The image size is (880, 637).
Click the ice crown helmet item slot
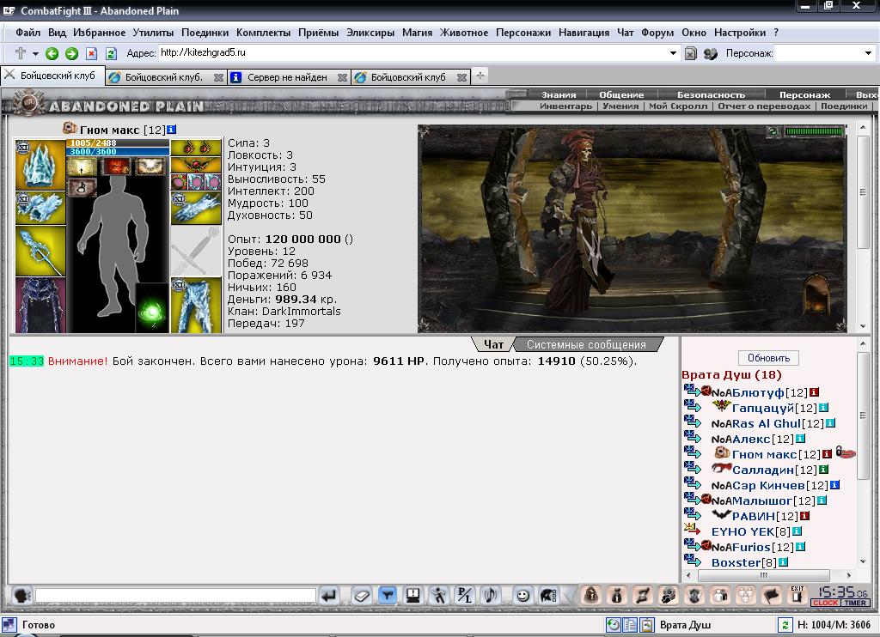40,164
